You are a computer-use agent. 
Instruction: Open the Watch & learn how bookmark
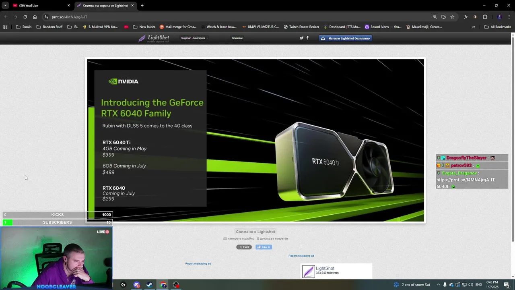(x=218, y=27)
